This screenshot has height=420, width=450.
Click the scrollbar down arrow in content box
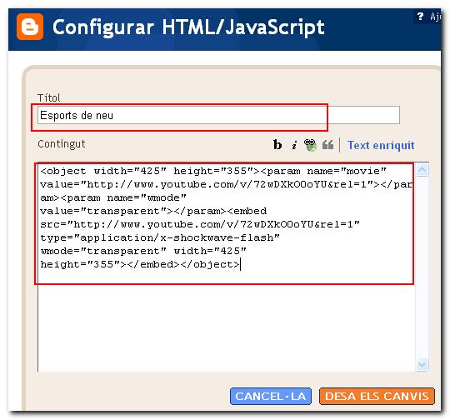point(422,365)
